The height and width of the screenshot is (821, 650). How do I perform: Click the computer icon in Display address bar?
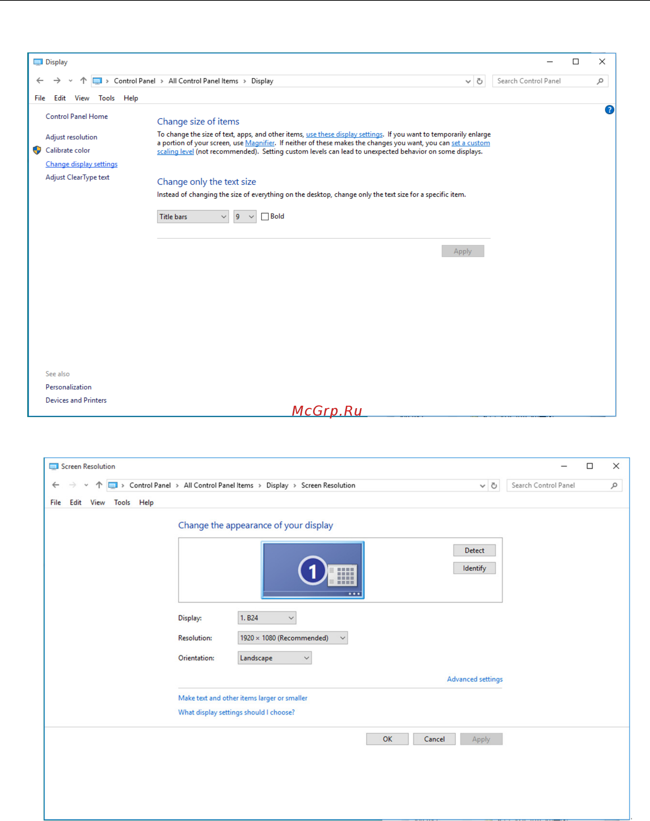(x=98, y=81)
